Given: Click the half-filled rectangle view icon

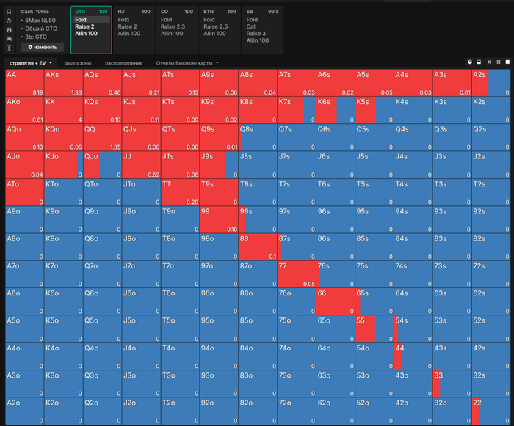Looking at the screenshot, I should click(x=479, y=62).
